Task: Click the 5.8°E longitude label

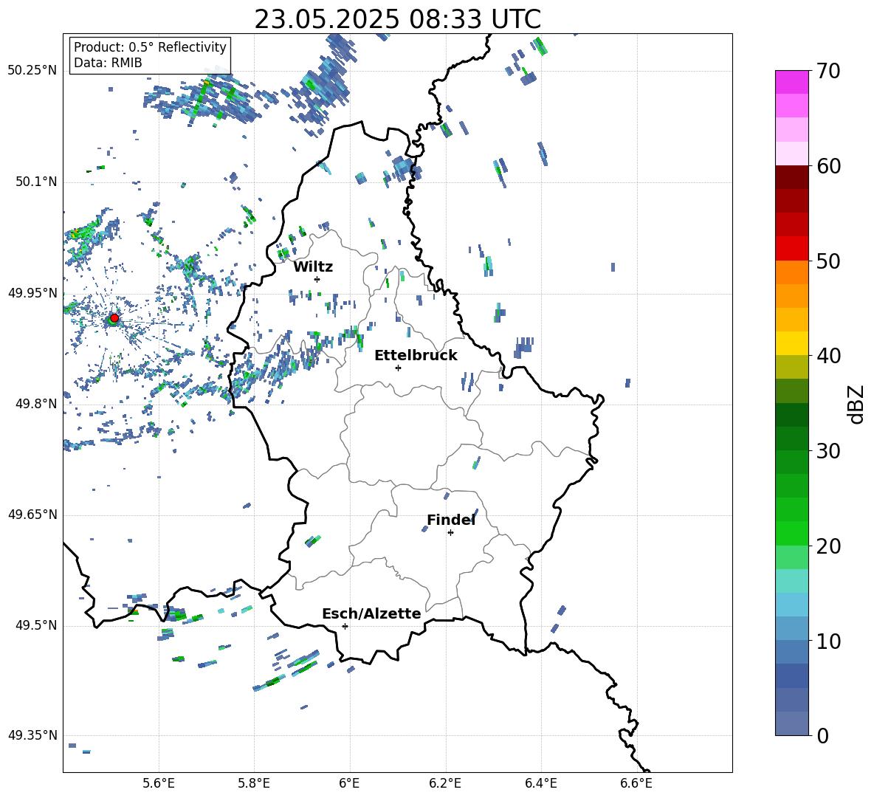Action: pyautogui.click(x=254, y=783)
